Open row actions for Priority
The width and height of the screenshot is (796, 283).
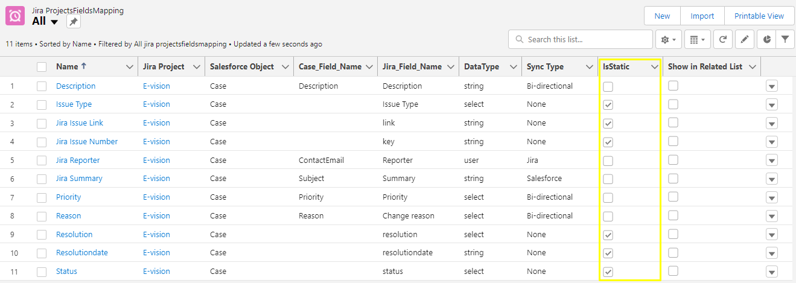(x=771, y=198)
